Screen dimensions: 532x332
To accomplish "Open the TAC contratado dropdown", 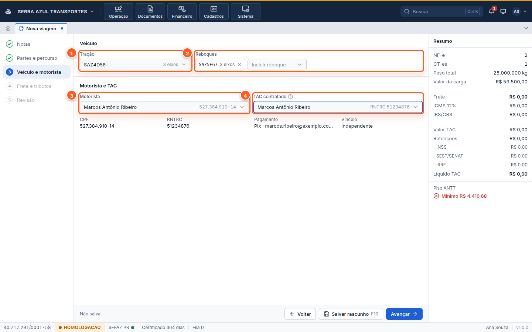I will click(338, 107).
